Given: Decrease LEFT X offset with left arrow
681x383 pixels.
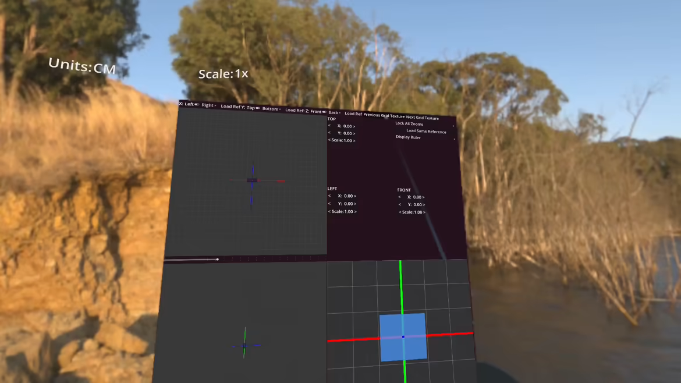Looking at the screenshot, I should 329,196.
